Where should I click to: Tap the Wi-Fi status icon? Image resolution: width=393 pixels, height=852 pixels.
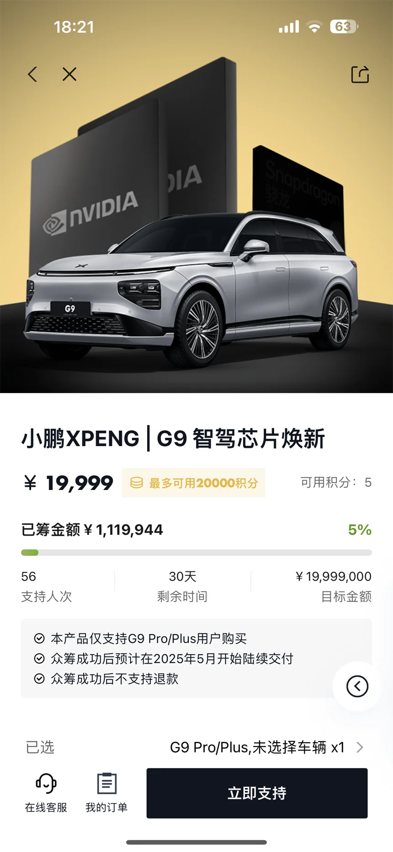pyautogui.click(x=314, y=27)
